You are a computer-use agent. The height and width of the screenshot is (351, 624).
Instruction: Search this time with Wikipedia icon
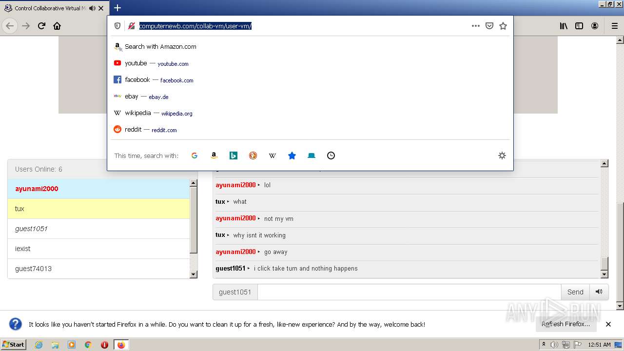[273, 156]
